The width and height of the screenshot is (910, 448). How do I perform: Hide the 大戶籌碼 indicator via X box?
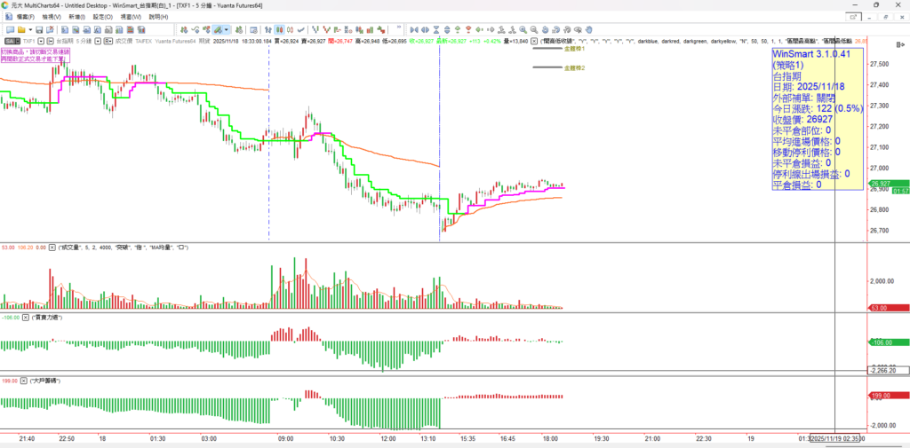24,380
